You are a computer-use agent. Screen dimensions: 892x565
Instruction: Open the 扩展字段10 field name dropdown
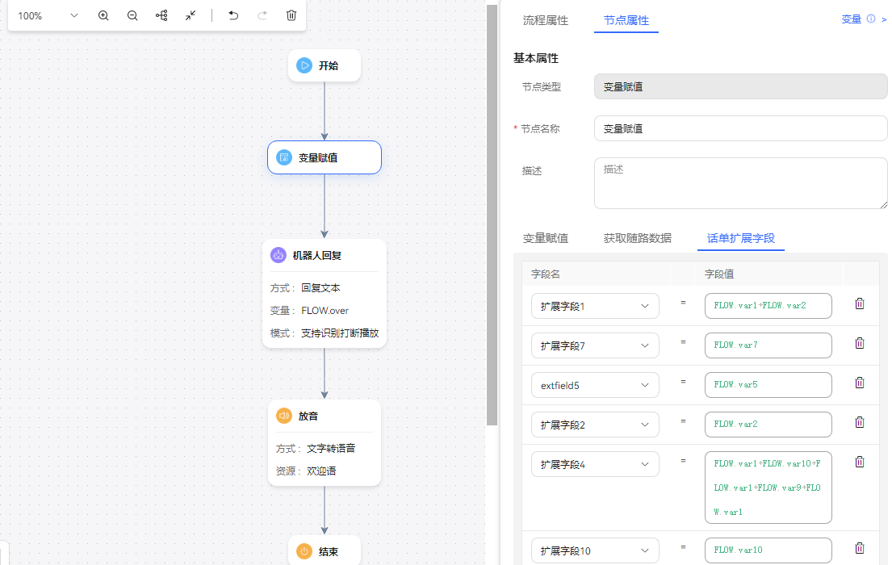tap(595, 550)
